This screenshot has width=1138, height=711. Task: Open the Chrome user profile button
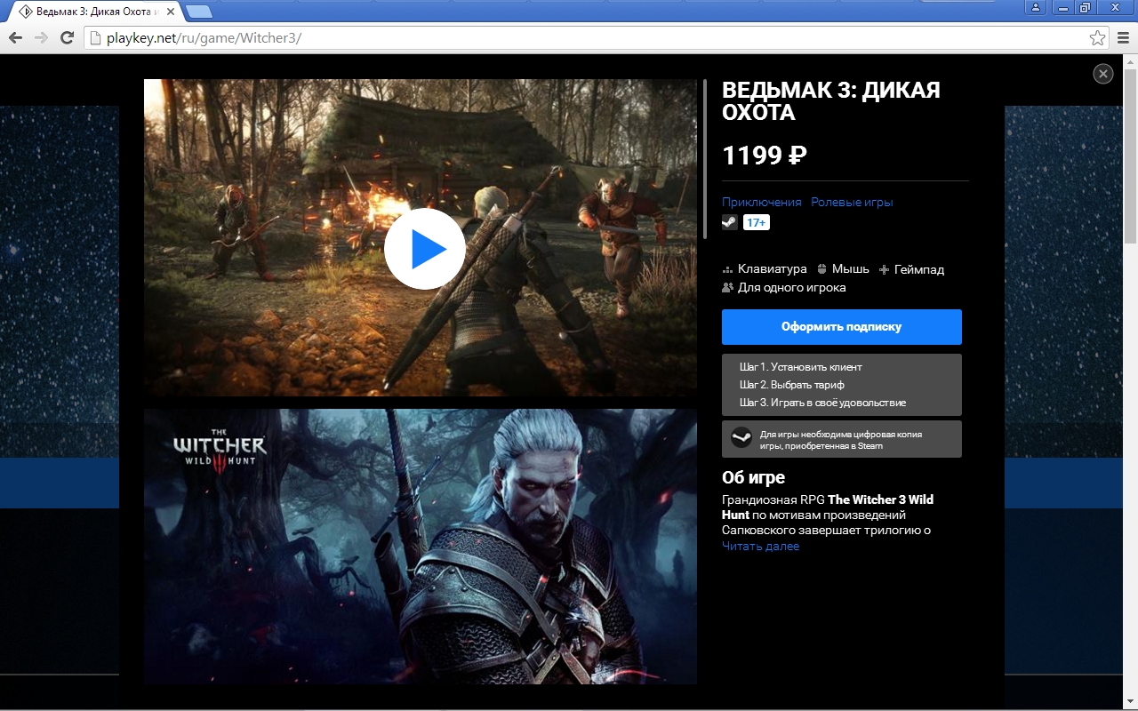click(1035, 8)
